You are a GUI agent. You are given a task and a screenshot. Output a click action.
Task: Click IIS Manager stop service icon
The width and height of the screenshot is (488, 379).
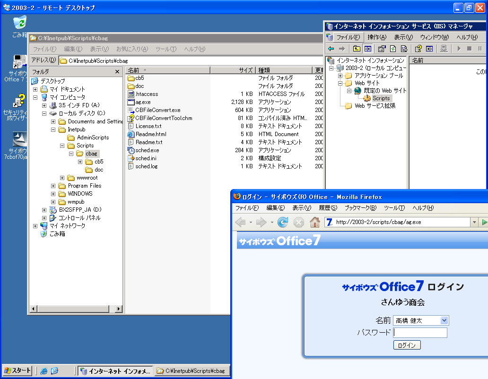tap(470, 49)
